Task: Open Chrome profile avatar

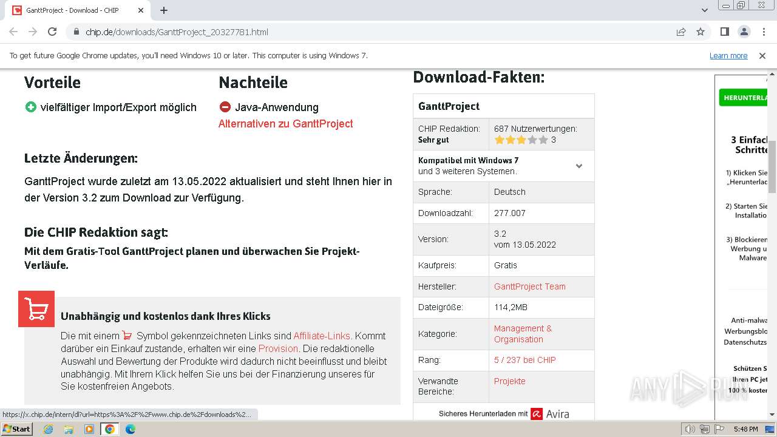Action: pyautogui.click(x=744, y=32)
